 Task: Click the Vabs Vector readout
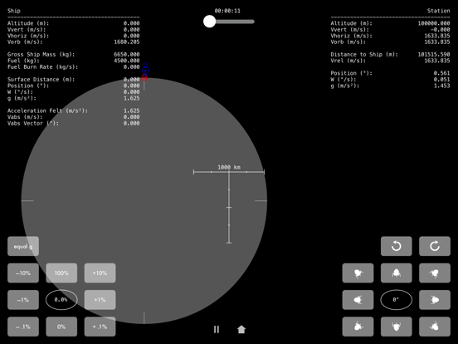(74, 124)
